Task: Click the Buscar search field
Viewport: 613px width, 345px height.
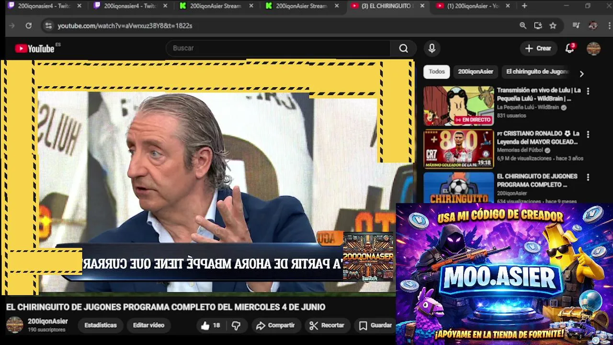Action: 278,48
